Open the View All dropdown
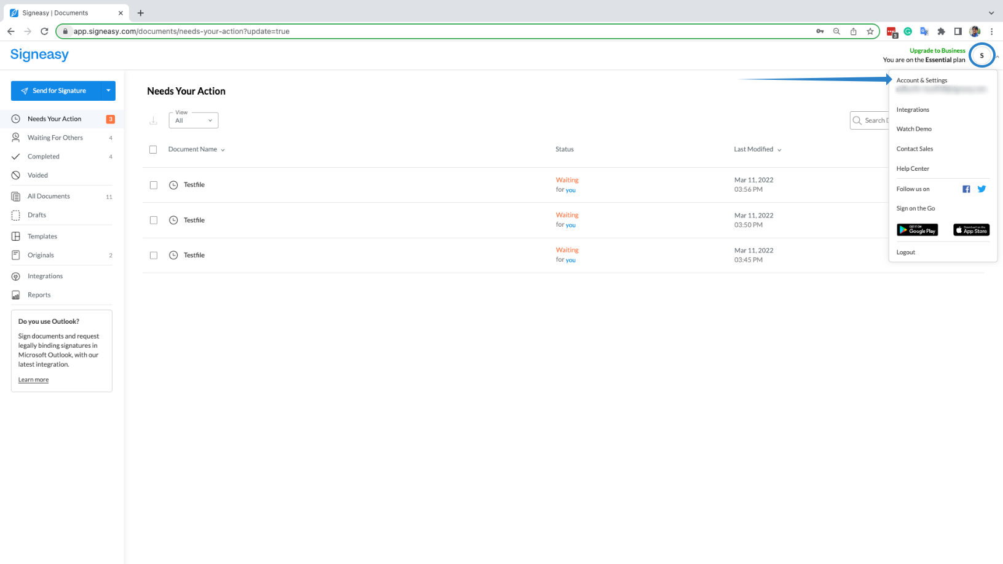Image resolution: width=1003 pixels, height=564 pixels. pos(194,120)
